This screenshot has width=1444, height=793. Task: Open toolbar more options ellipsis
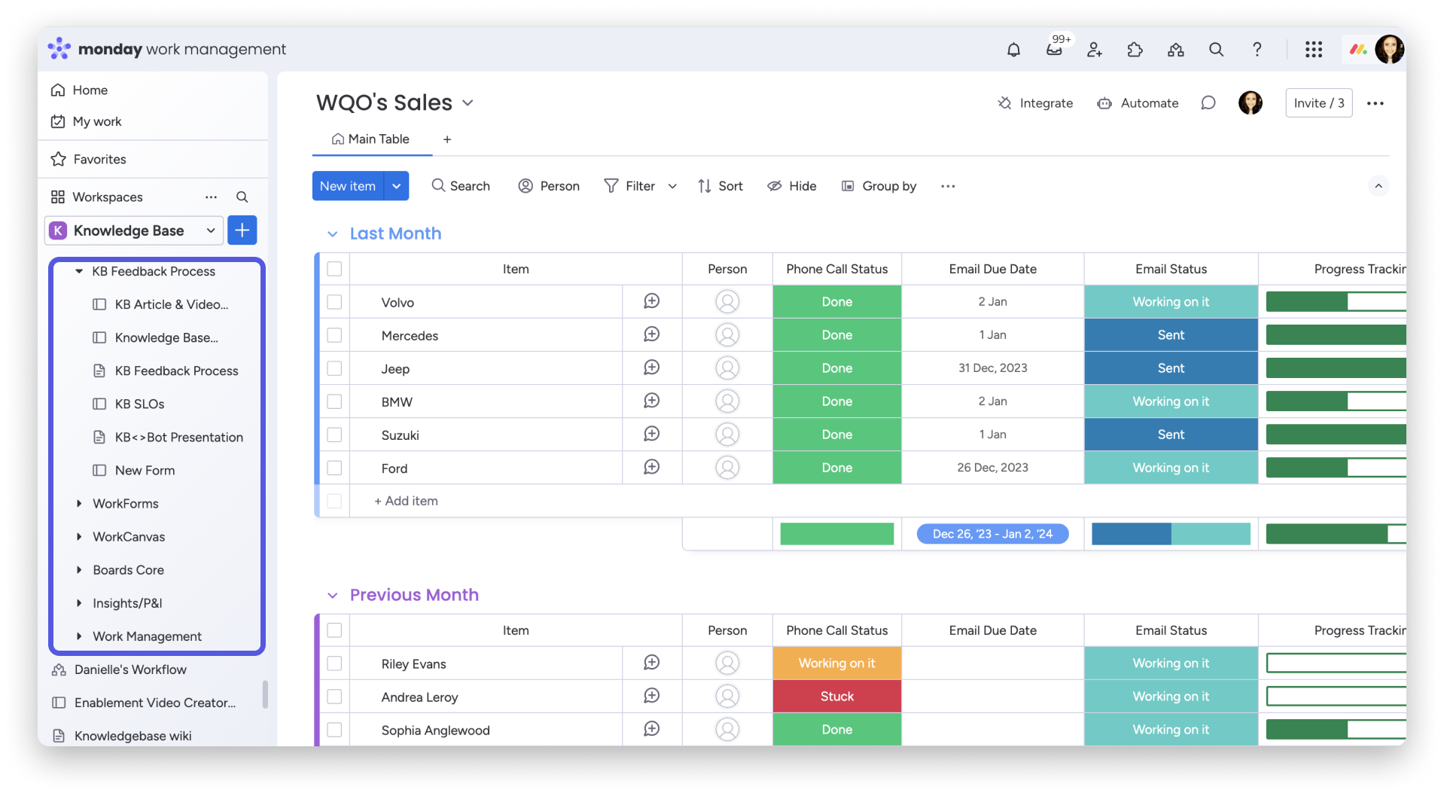click(x=948, y=186)
